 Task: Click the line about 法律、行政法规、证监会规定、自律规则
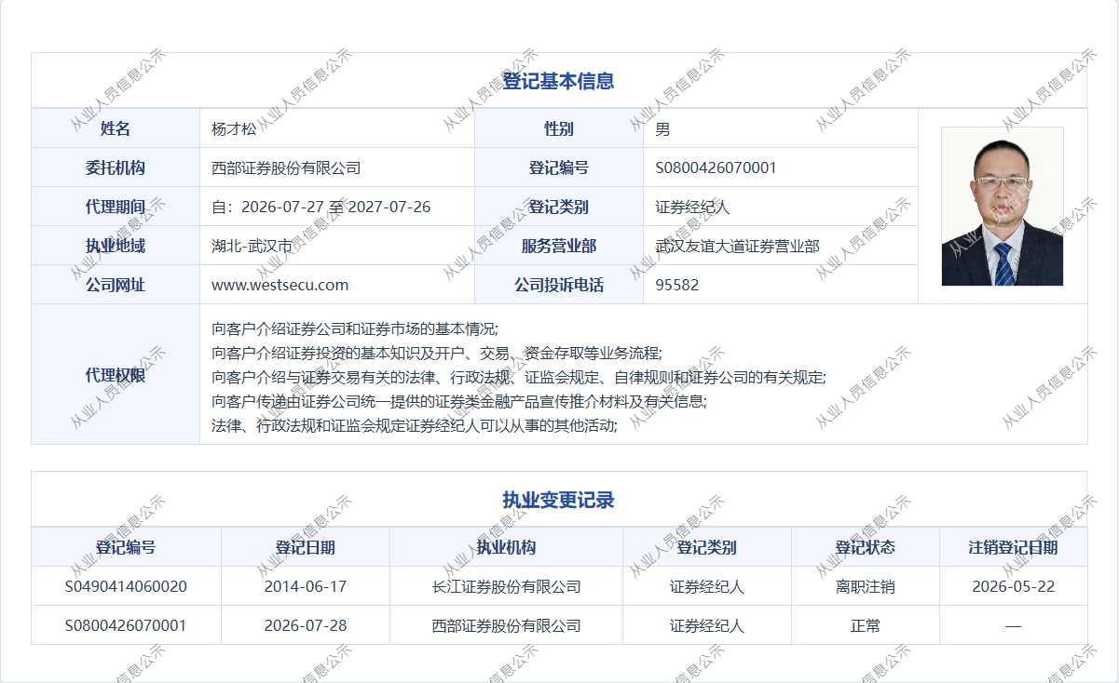point(519,377)
